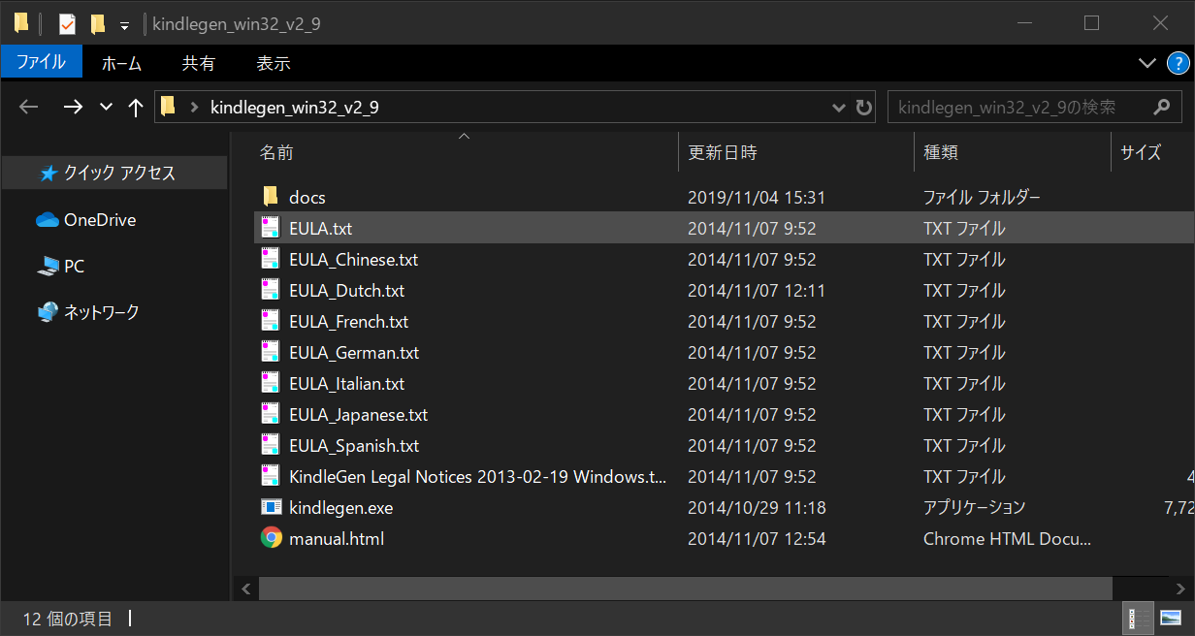Image resolution: width=1195 pixels, height=636 pixels.
Task: Switch to large icons view layout
Action: tap(1170, 618)
